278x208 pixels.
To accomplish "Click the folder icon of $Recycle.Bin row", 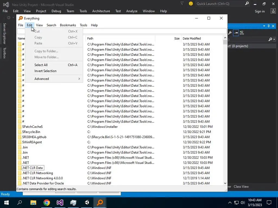I will coord(20,132).
